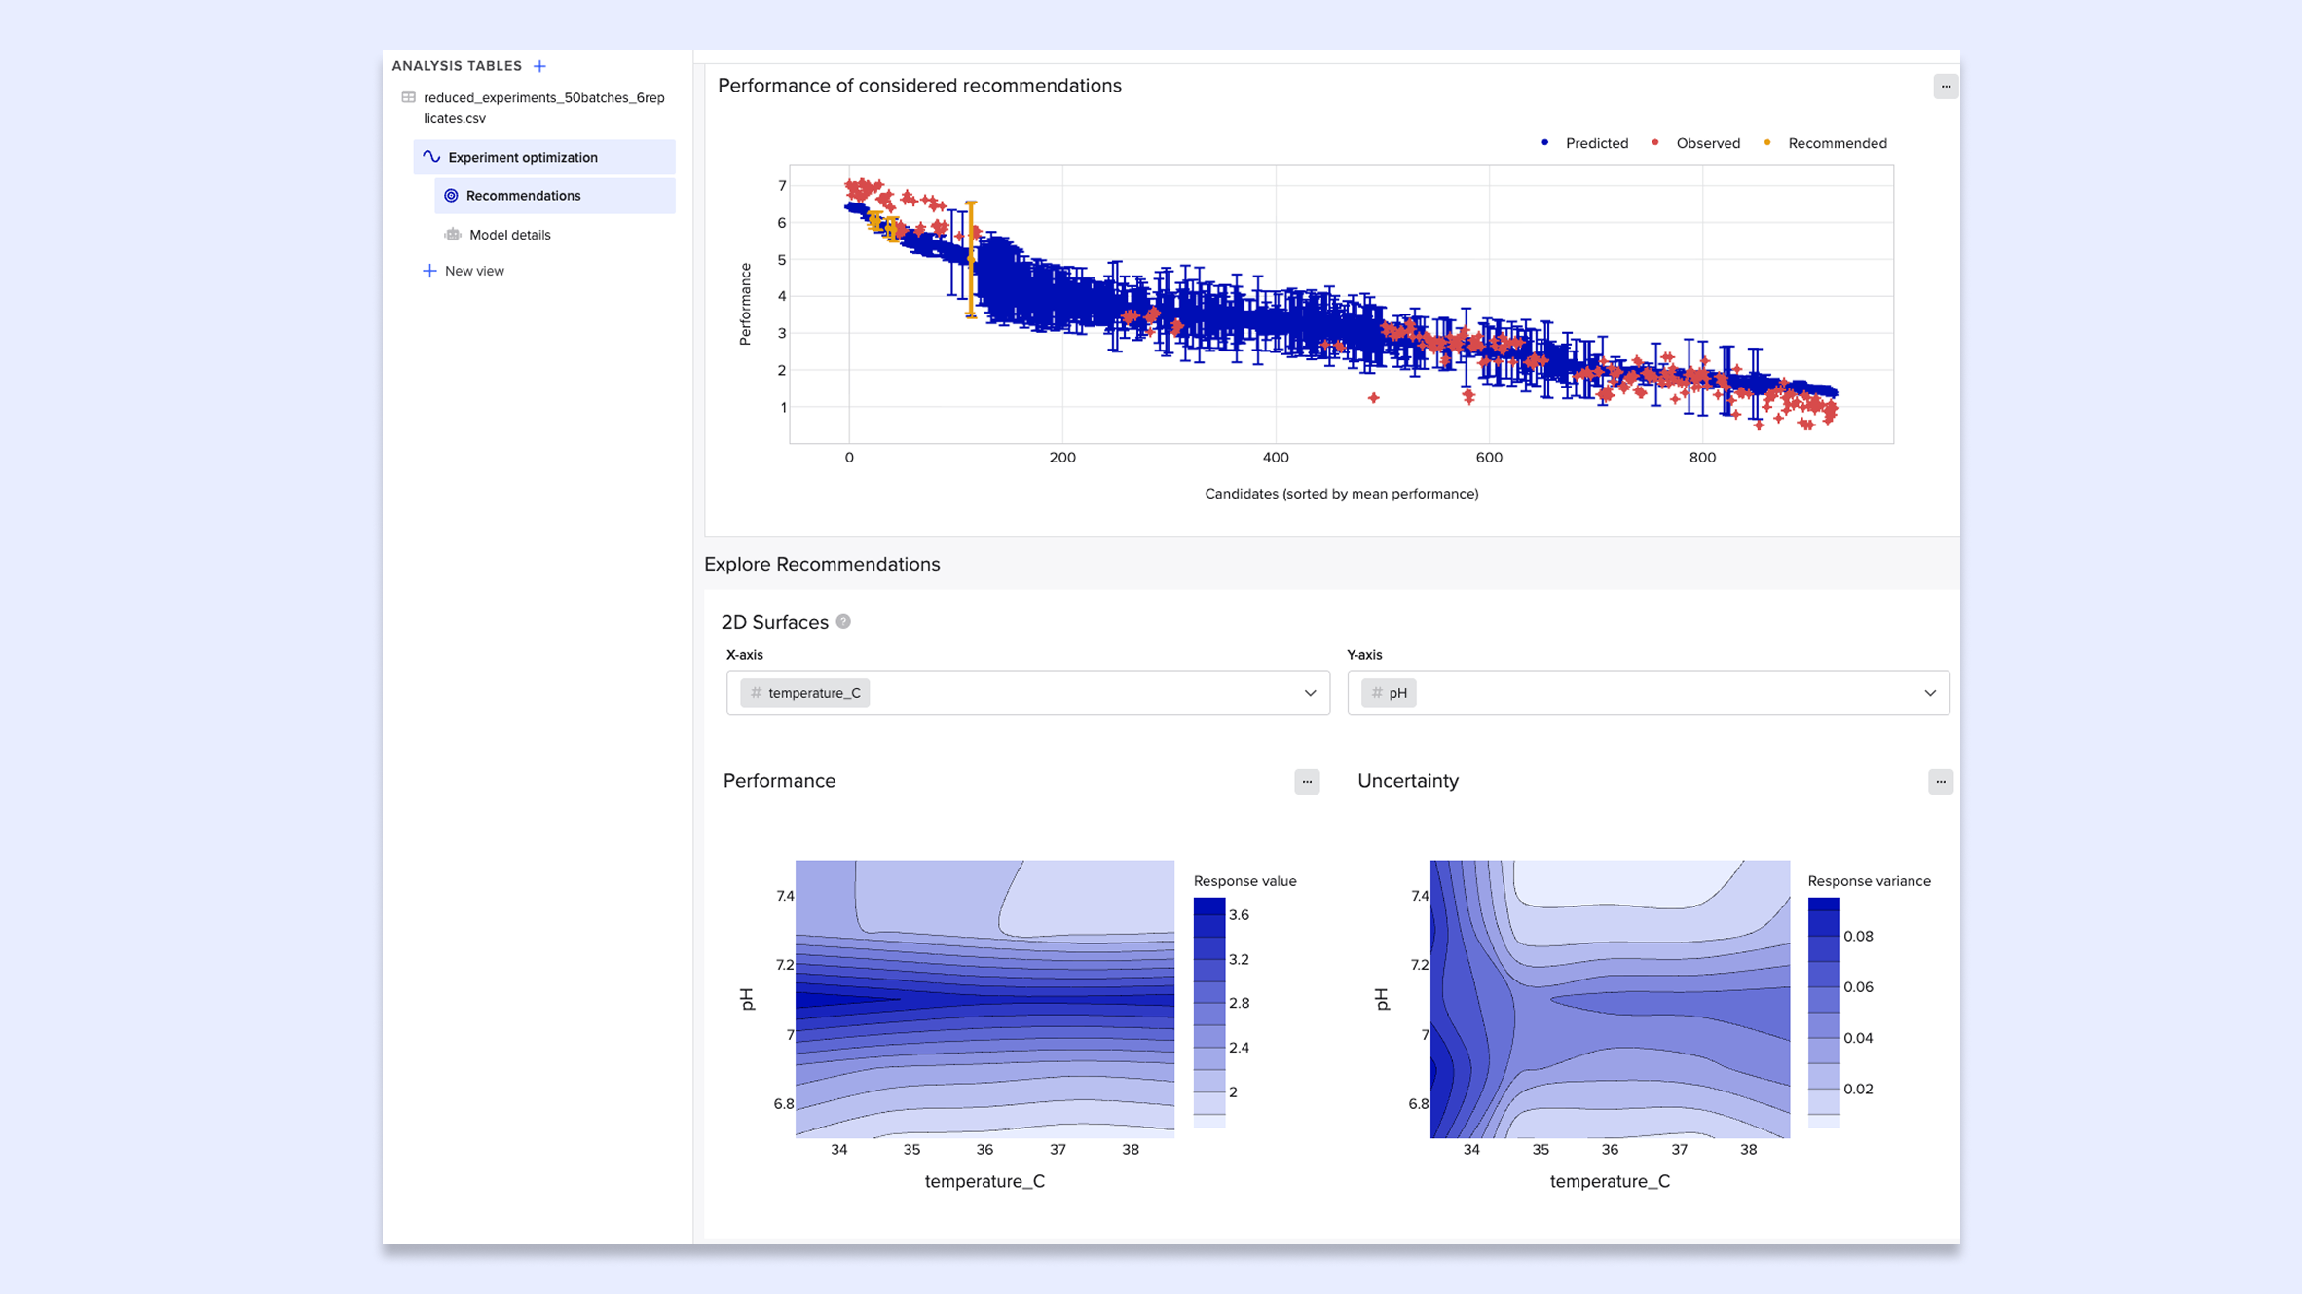
Task: Open the Model details view
Action: [509, 235]
